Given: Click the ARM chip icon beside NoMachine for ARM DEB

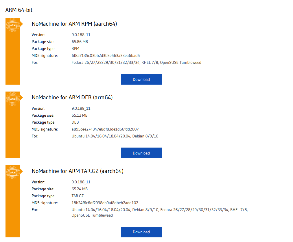Looking at the screenshot, I should 13,99.
